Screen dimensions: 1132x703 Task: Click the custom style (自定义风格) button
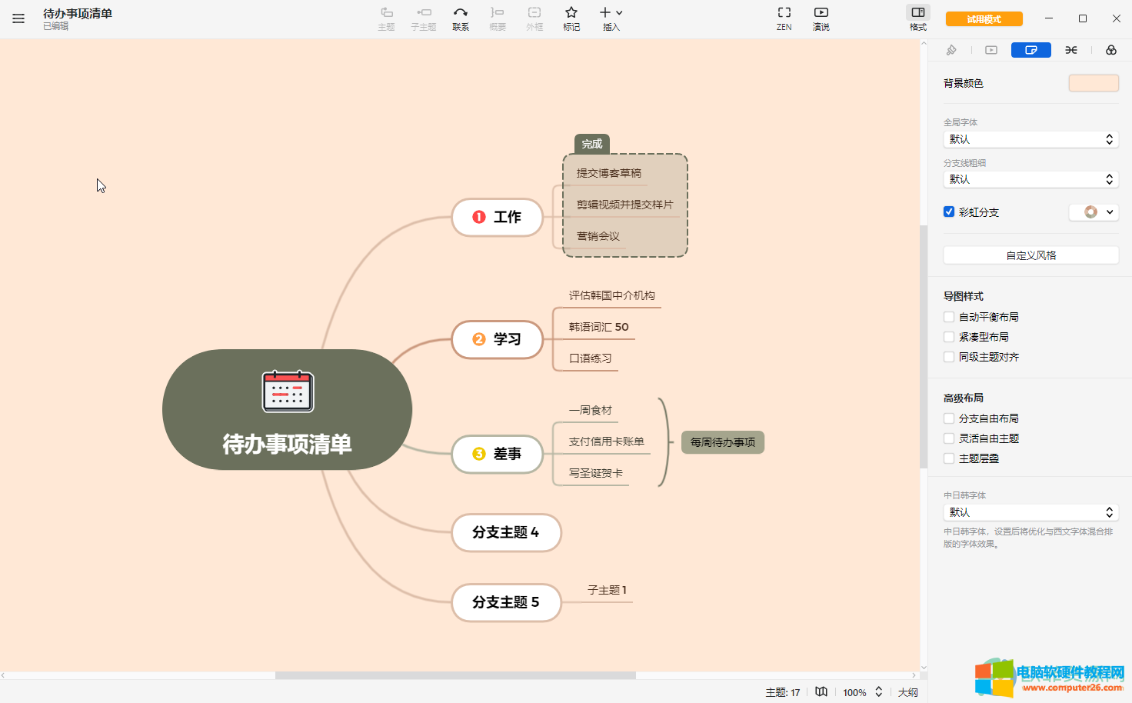[x=1030, y=255]
